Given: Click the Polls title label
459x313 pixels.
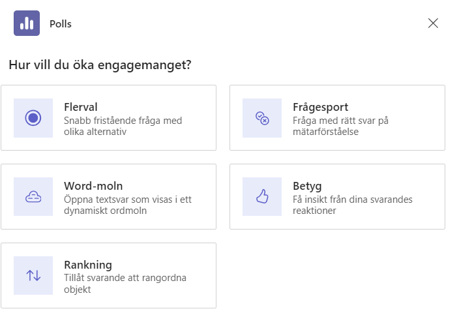Looking at the screenshot, I should [61, 24].
